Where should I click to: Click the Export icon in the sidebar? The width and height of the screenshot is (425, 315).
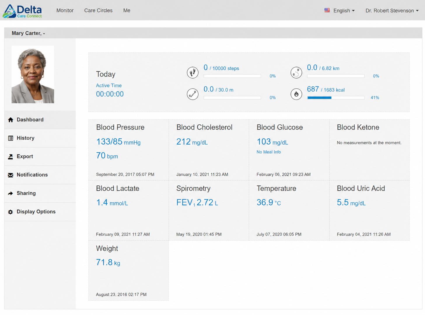point(11,156)
